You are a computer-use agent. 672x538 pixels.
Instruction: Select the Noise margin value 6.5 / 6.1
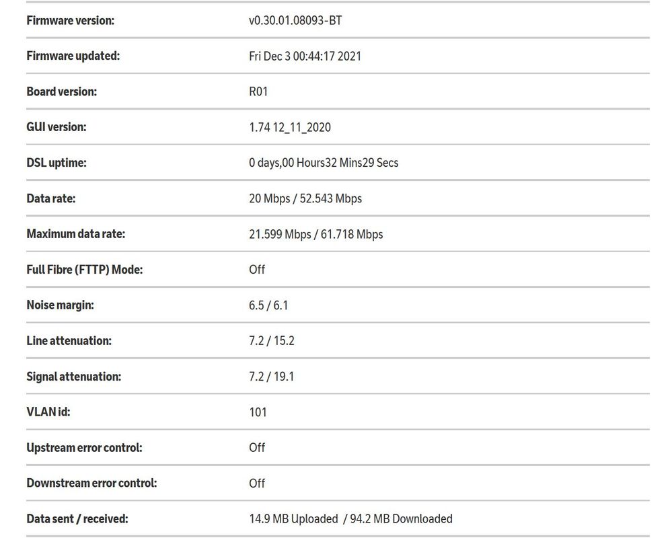(x=268, y=305)
